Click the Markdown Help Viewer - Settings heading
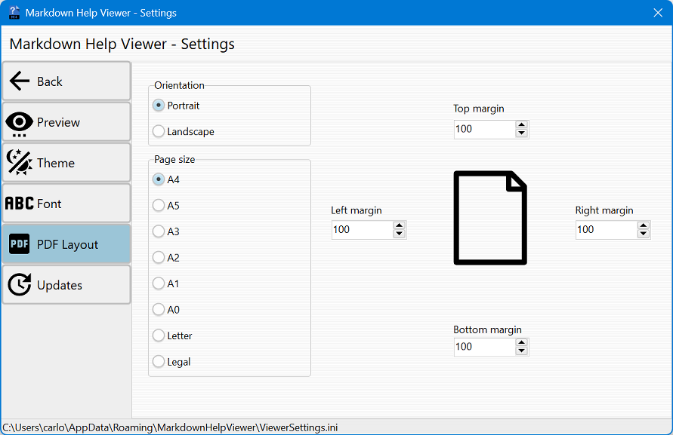 [122, 44]
